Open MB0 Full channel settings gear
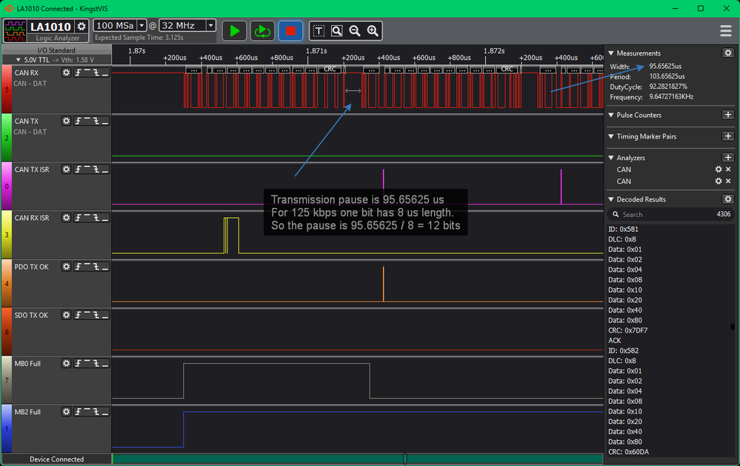The height and width of the screenshot is (466, 740). [x=66, y=363]
